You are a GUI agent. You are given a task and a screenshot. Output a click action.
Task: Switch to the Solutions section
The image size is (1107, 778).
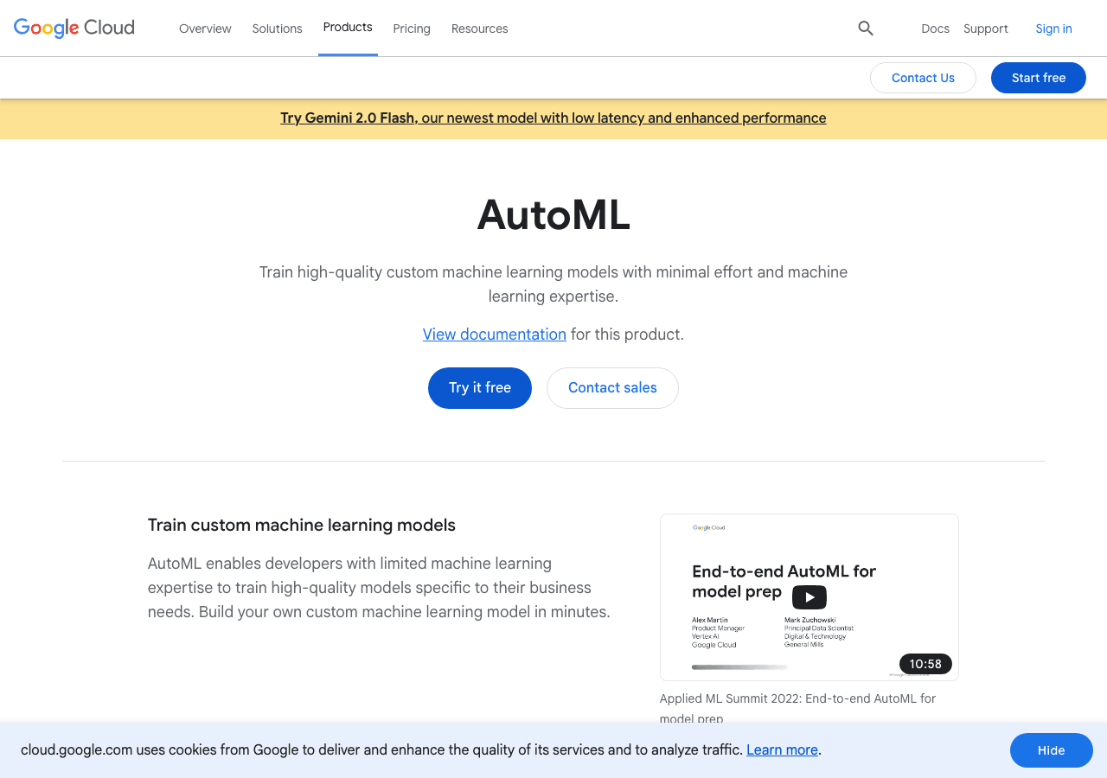tap(277, 29)
